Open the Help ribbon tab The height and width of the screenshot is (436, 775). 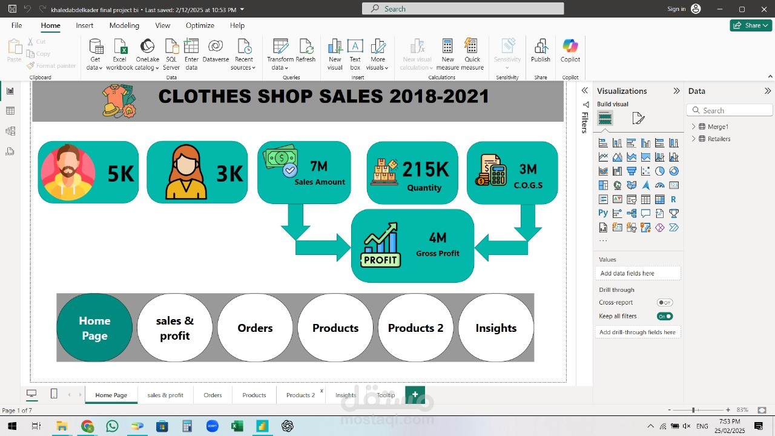tap(237, 25)
